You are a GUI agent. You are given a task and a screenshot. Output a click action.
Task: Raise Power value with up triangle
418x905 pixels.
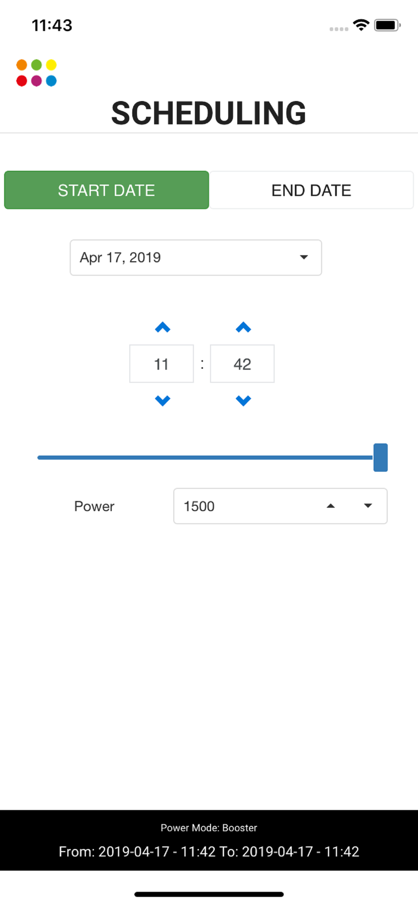click(331, 506)
